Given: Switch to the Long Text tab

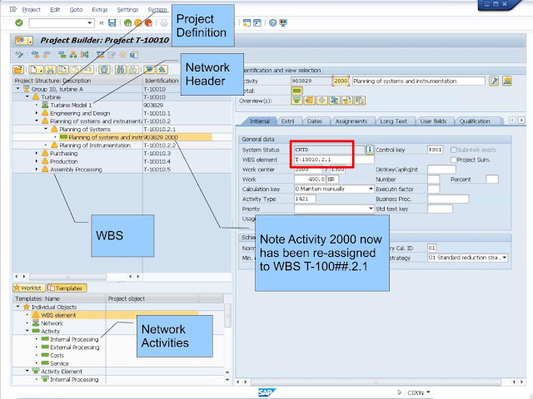Looking at the screenshot, I should pyautogui.click(x=393, y=121).
